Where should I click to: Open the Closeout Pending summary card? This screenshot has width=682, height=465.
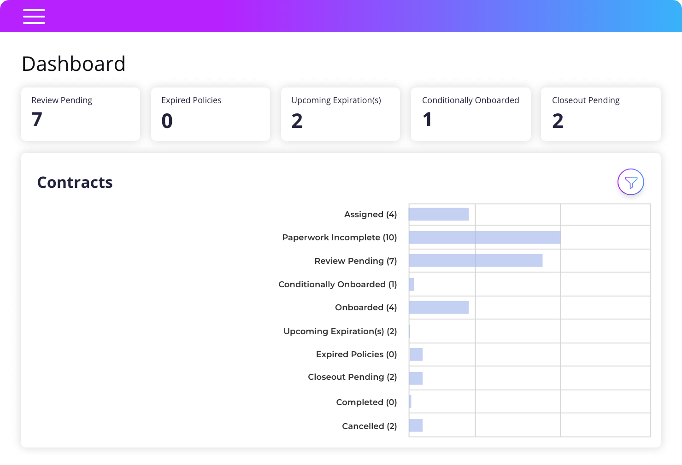(601, 114)
